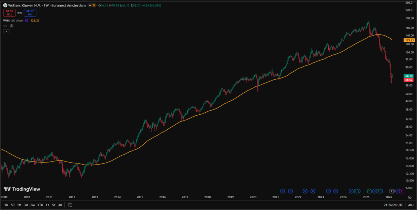Click the Wolters Kluwer symbol logo icon

pyautogui.click(x=4, y=5)
